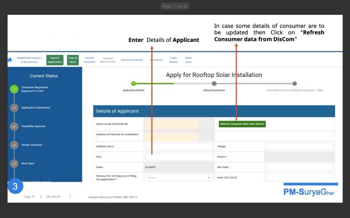The height and width of the screenshot is (218, 350).
Task: Click the Upload Documents step label
Action: tap(214, 90)
